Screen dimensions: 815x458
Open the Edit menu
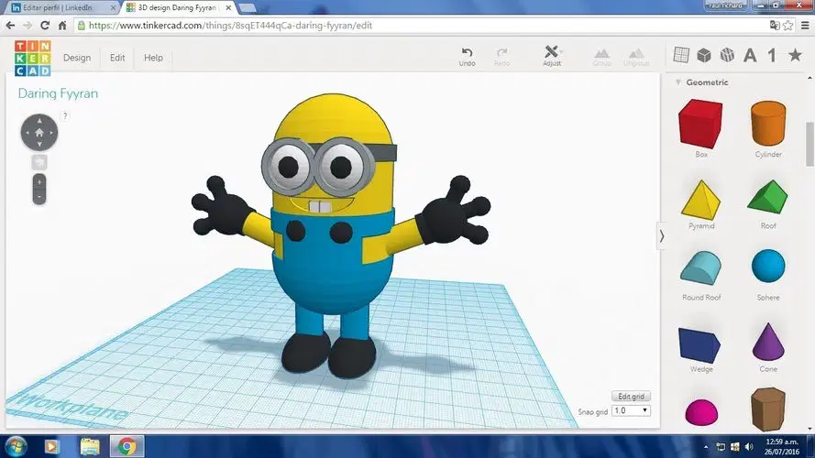pyautogui.click(x=117, y=58)
